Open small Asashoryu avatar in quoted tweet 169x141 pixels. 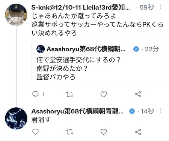[x=41, y=49]
